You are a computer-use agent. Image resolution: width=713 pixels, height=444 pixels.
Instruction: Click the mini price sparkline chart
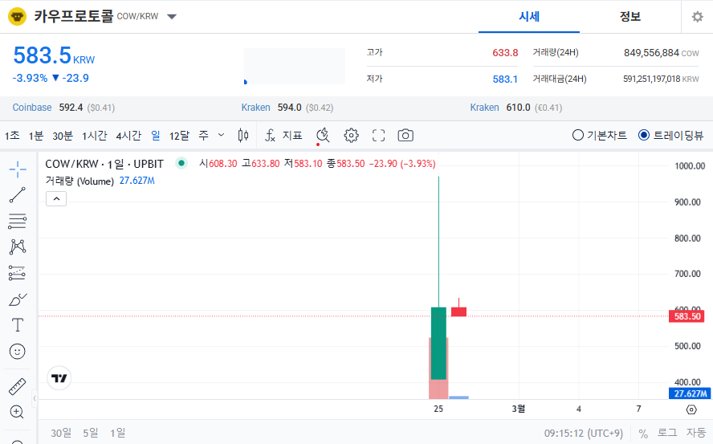[295, 67]
